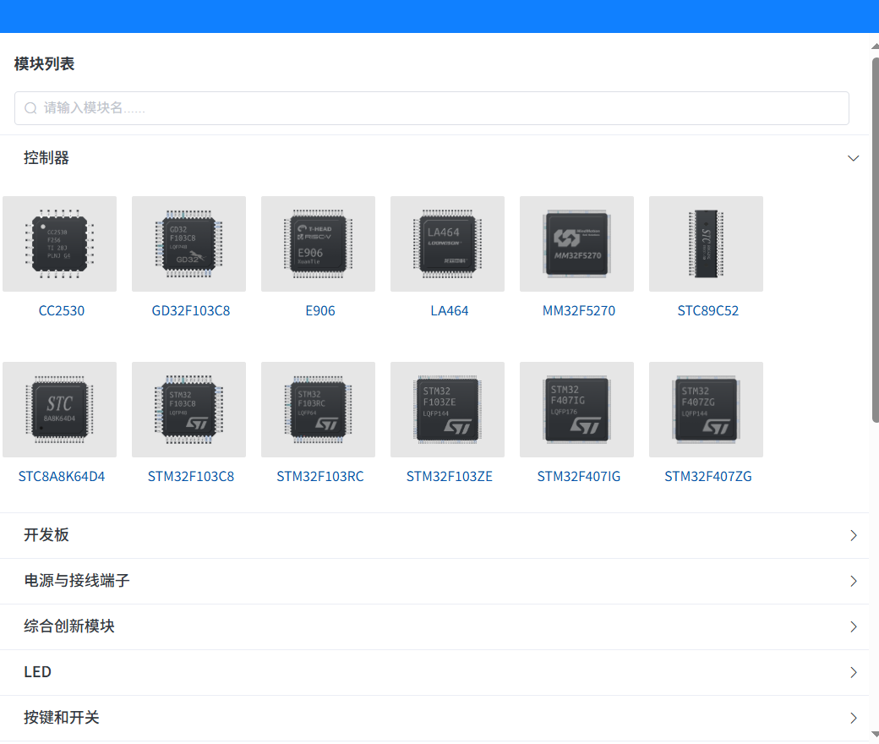879x744 pixels.
Task: Click the 综合创新模块 category header text
Action: click(69, 626)
